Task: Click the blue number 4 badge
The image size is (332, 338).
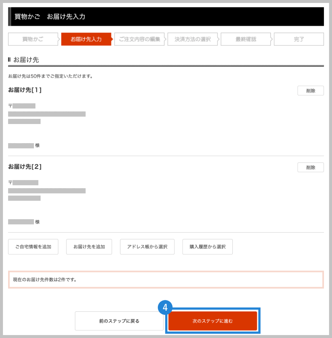Action: click(x=165, y=307)
